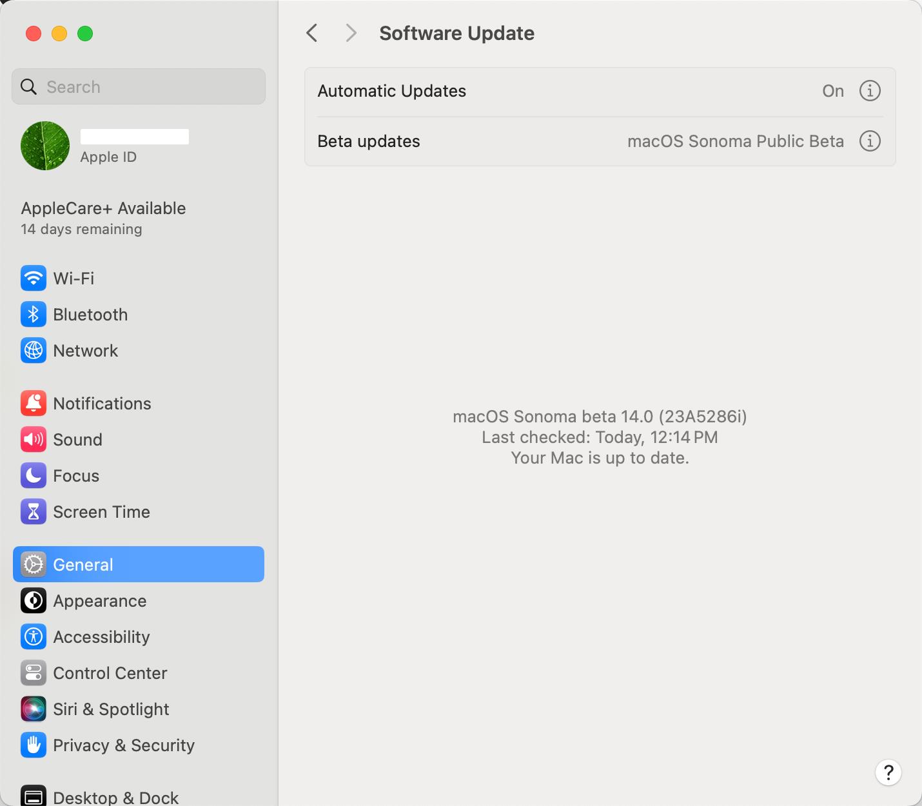The height and width of the screenshot is (806, 922).
Task: Select General label in sidebar
Action: tap(83, 565)
